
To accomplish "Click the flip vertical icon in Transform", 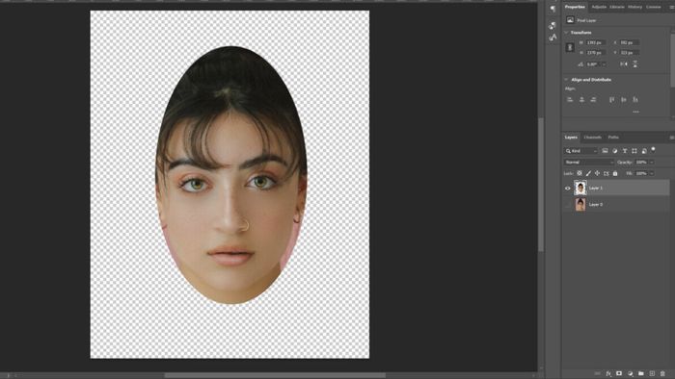I will pos(634,63).
